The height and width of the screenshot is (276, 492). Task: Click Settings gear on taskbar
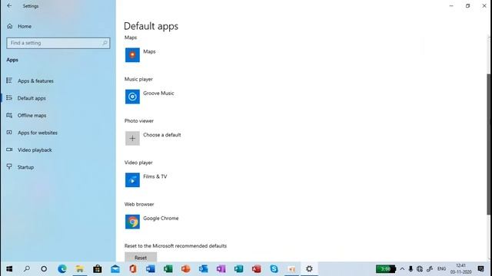309,269
